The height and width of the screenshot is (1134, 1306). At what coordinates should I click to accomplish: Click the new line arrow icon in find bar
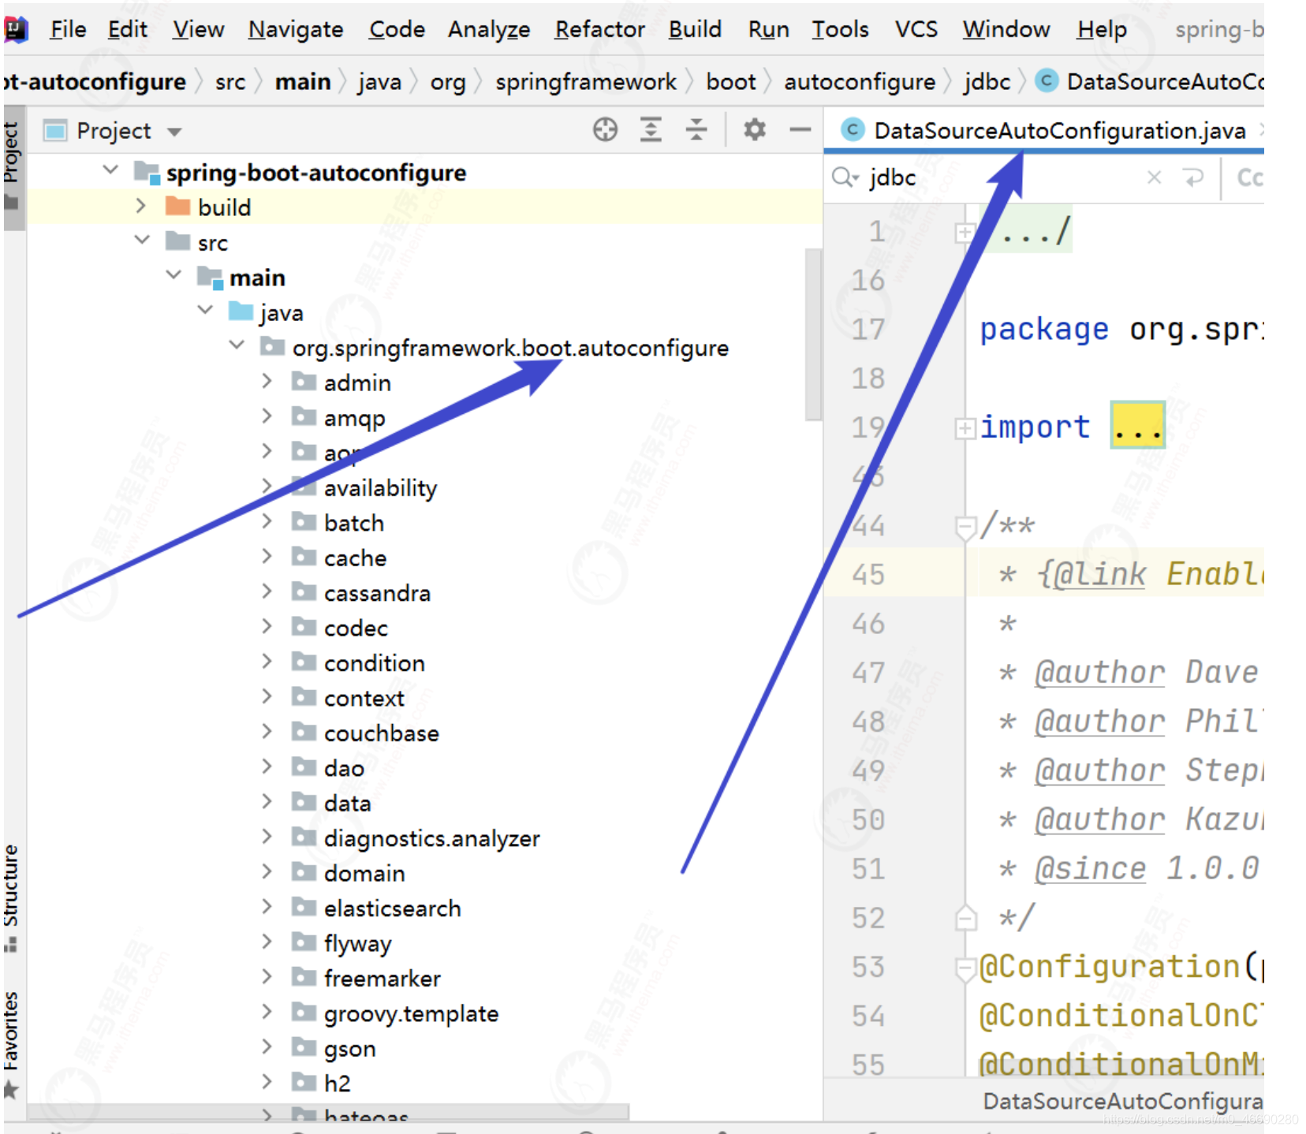[x=1194, y=177]
